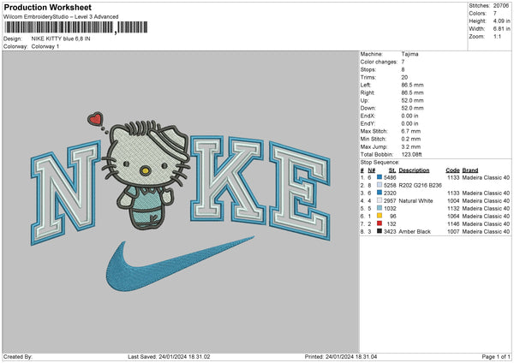Image resolution: width=514 pixels, height=363 pixels.
Task: Click the Page 1 of 1 footer text
Action: 496,356
